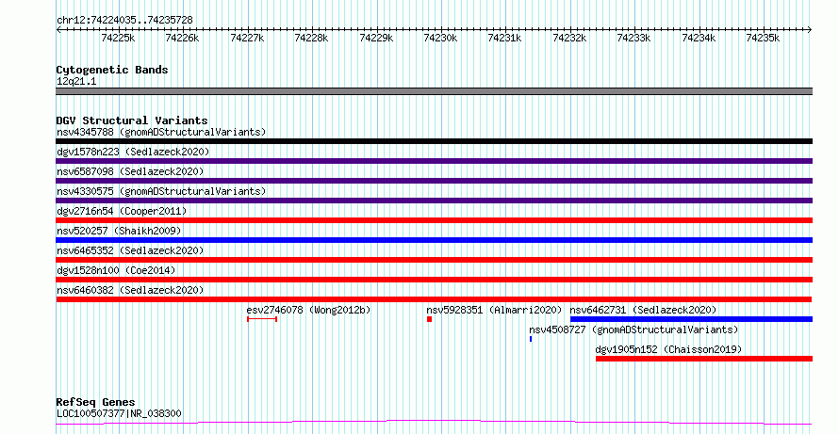839x434 pixels.
Task: Click the red nsv6465352 variant bar
Action: tap(434, 260)
